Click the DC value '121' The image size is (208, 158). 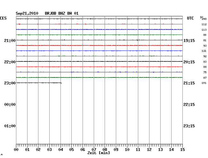point(204,51)
